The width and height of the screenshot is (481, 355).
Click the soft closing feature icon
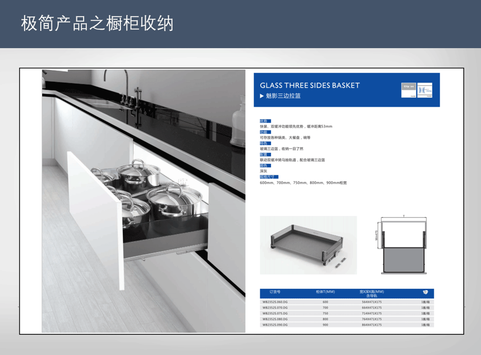(x=425, y=90)
